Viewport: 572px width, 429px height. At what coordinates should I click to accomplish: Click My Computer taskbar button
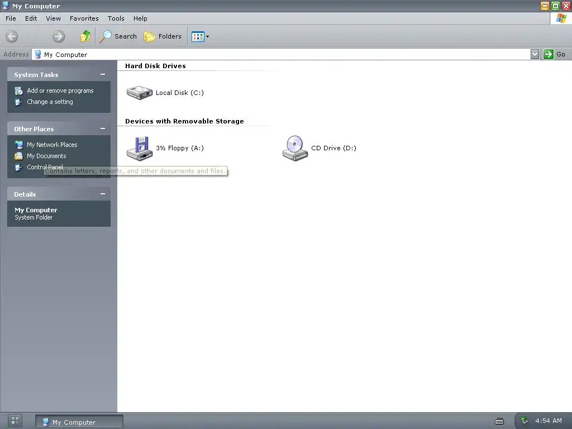79,422
